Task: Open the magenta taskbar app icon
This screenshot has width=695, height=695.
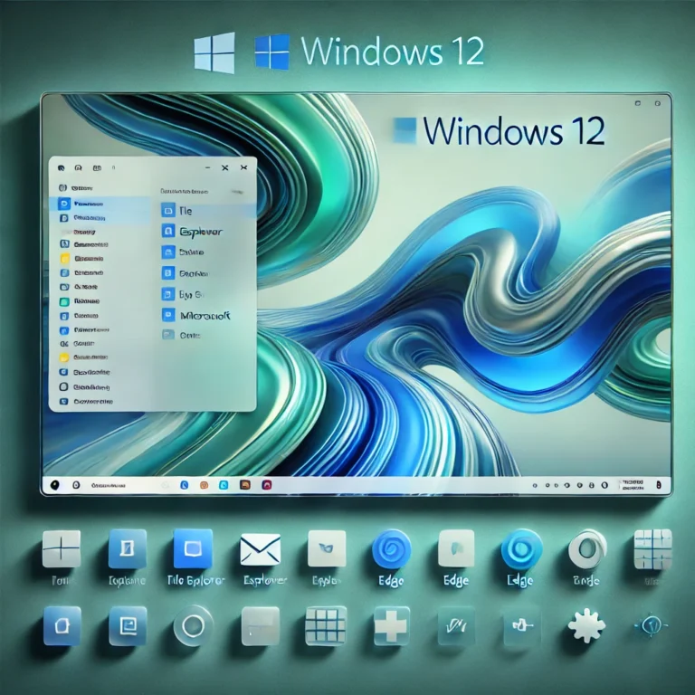Action: click(x=266, y=484)
